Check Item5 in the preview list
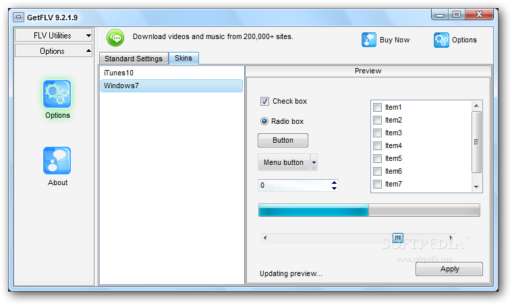512x305 pixels. [378, 158]
